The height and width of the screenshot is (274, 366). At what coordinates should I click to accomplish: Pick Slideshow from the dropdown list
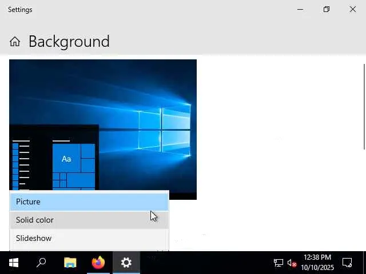tap(89, 239)
